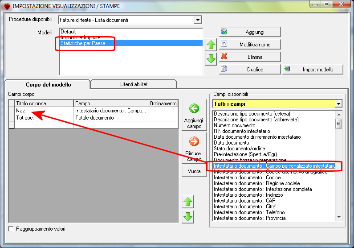
Task: Click the strawberry application icon in title bar
Action: (x=7, y=6)
